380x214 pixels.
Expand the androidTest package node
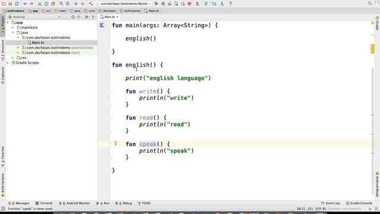pyautogui.click(x=18, y=48)
